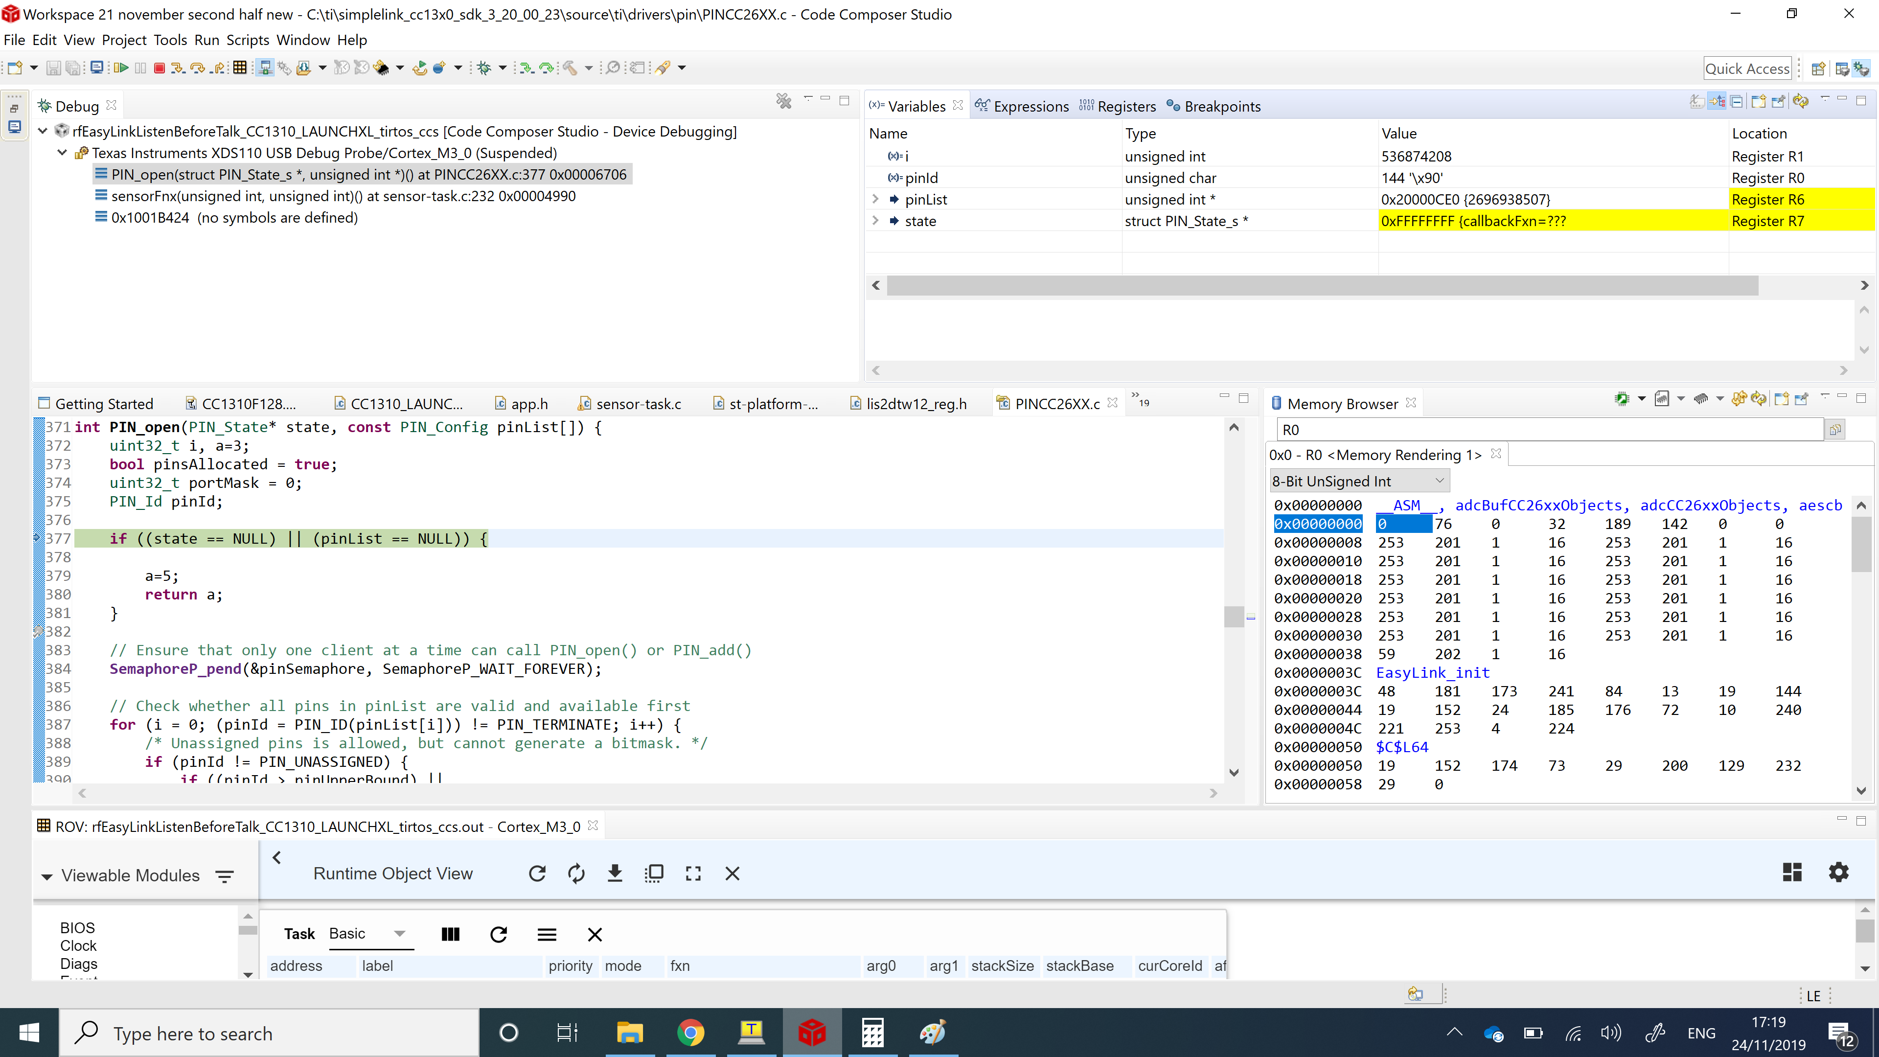The height and width of the screenshot is (1057, 1879).
Task: Click Quick Access search box
Action: [x=1746, y=69]
